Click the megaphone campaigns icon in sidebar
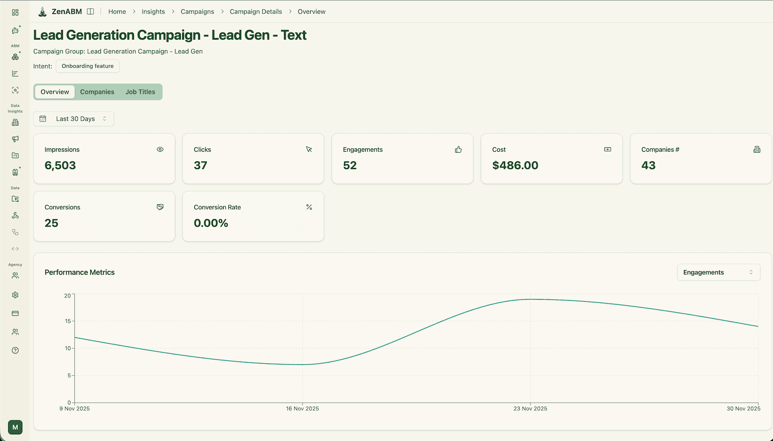This screenshot has width=773, height=441. tap(15, 139)
